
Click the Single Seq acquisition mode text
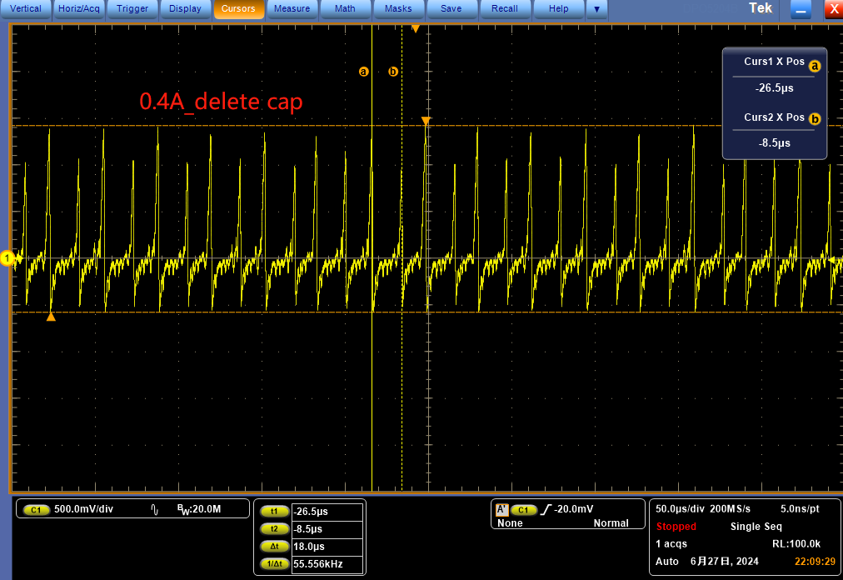click(x=756, y=526)
